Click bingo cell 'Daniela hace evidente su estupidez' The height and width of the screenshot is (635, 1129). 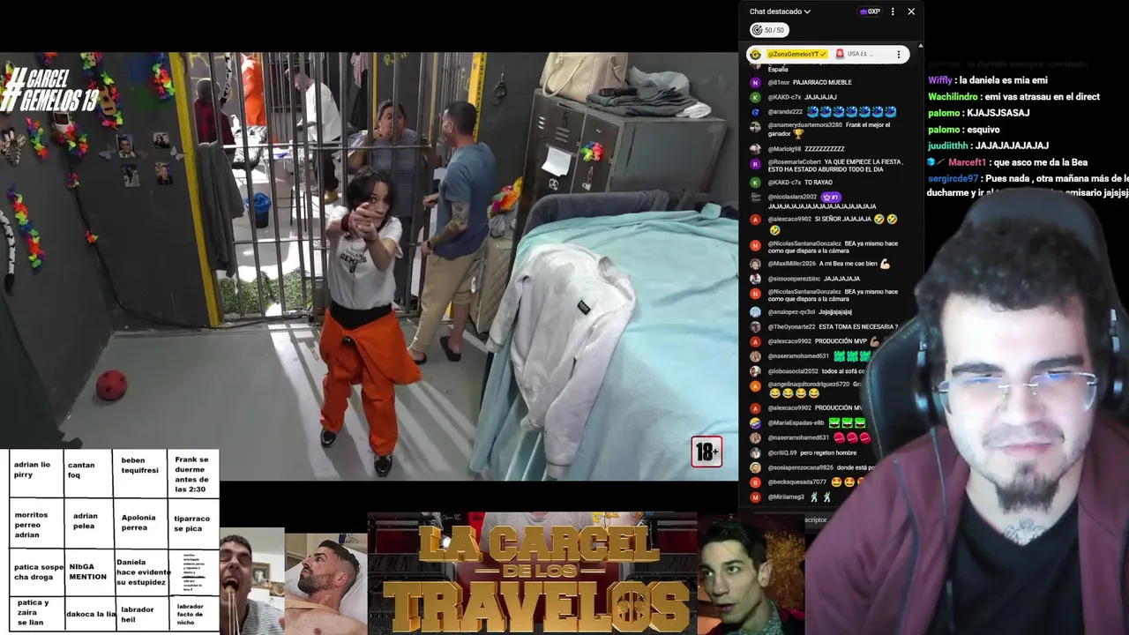point(141,571)
